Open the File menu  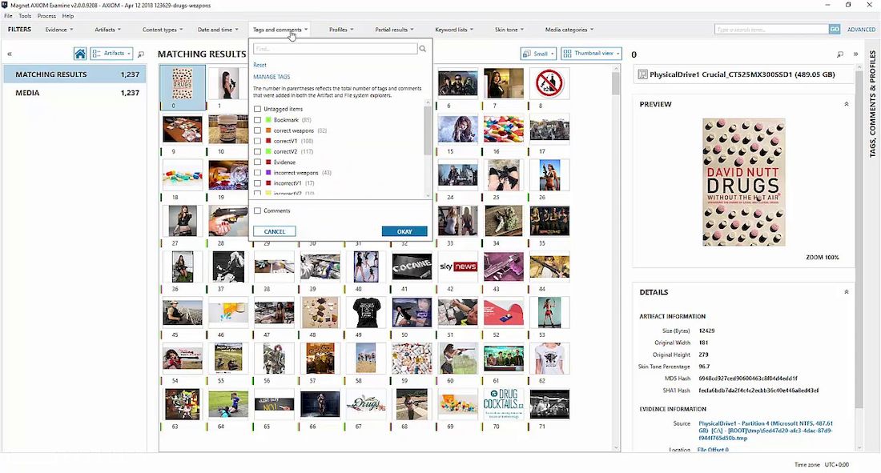coord(8,16)
